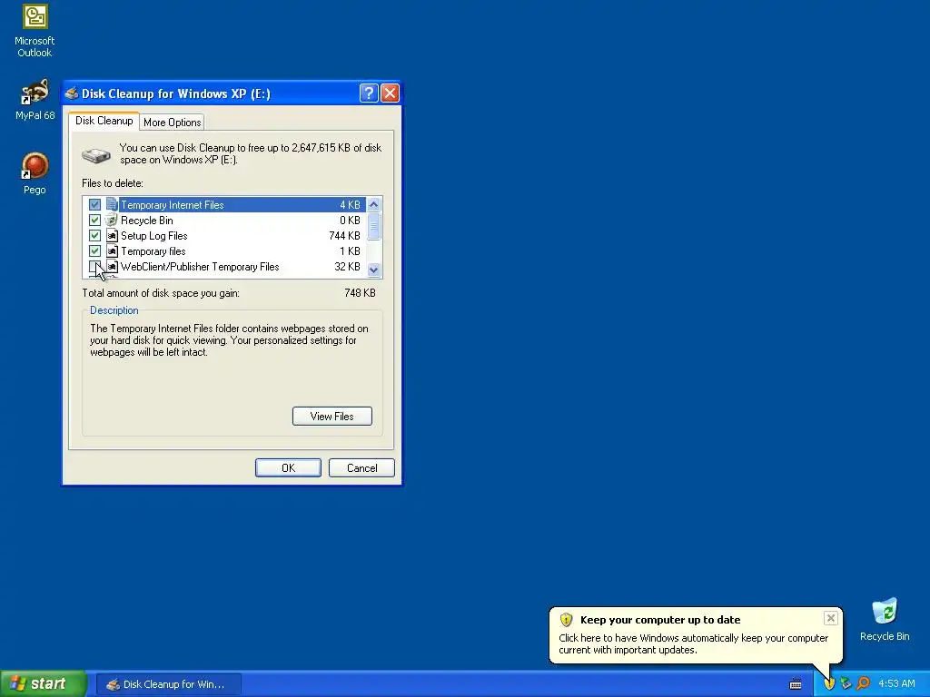Uncheck the Temporary Internet Files checkbox
930x697 pixels.
point(94,204)
